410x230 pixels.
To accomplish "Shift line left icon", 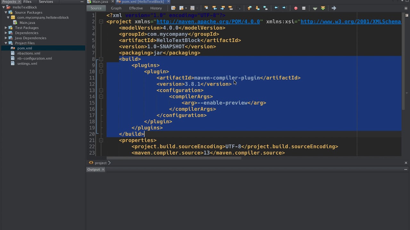I will (276, 8).
